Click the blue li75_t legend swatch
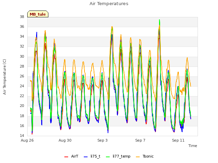218x163 pixels. tap(85, 157)
